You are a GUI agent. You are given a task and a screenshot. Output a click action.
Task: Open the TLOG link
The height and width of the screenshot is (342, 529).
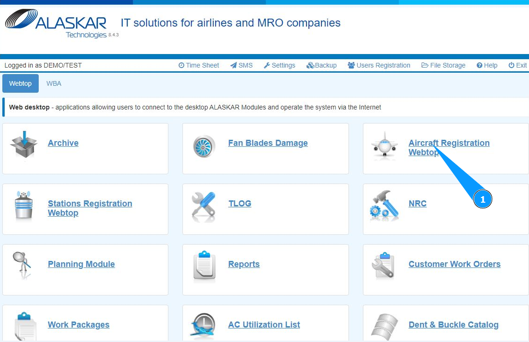coord(240,204)
